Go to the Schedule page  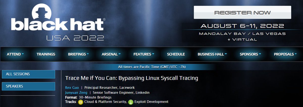point(176,54)
